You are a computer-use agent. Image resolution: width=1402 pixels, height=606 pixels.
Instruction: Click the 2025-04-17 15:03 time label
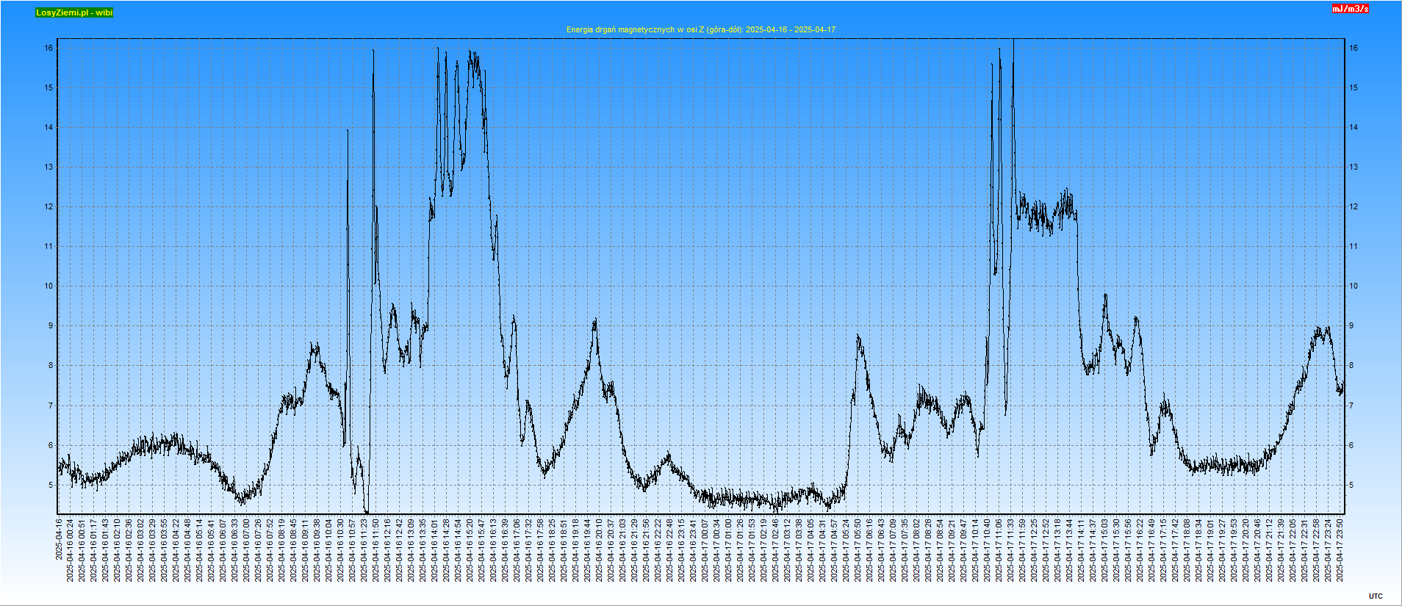tap(1105, 550)
